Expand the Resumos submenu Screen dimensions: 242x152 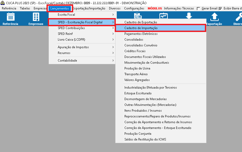point(82,53)
